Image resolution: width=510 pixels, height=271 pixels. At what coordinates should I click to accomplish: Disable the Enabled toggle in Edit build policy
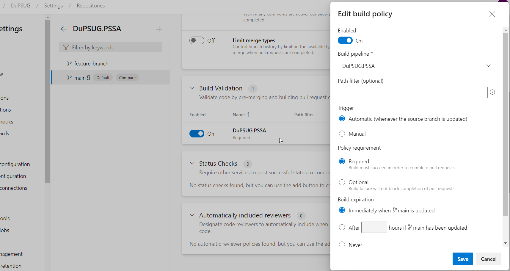pos(345,40)
